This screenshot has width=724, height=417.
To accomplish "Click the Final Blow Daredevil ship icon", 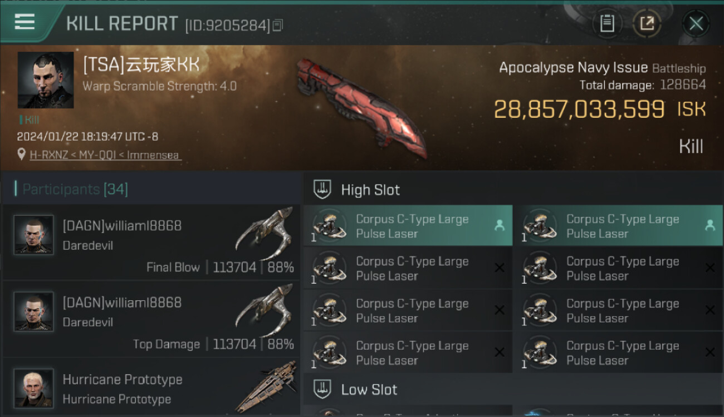I will [x=264, y=232].
